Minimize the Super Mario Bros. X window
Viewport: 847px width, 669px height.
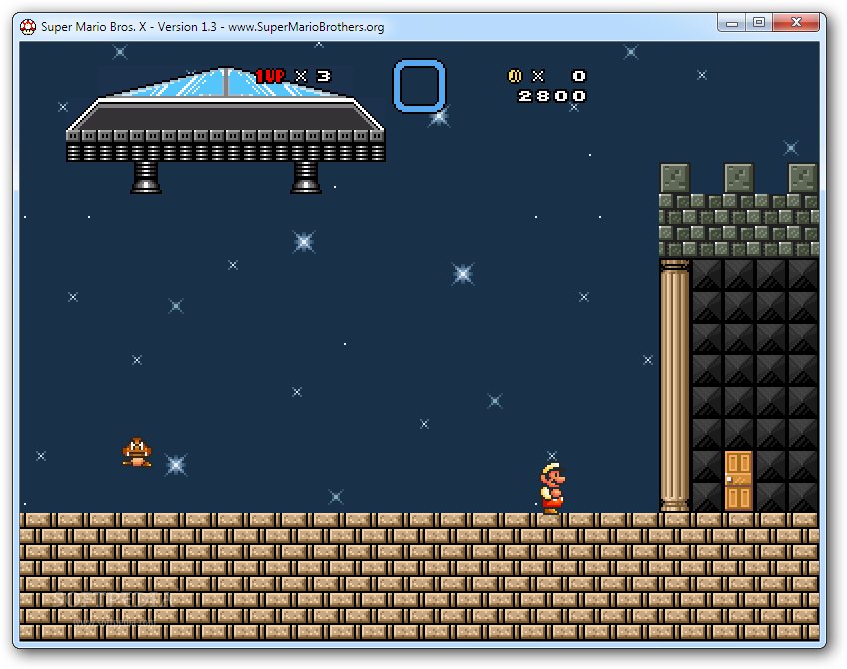[x=732, y=23]
